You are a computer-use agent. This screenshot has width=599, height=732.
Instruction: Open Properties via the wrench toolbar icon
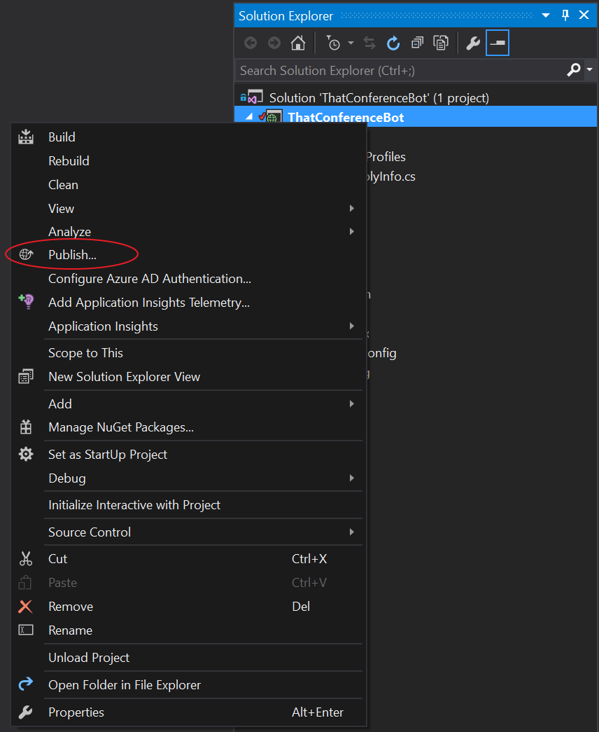click(x=473, y=43)
